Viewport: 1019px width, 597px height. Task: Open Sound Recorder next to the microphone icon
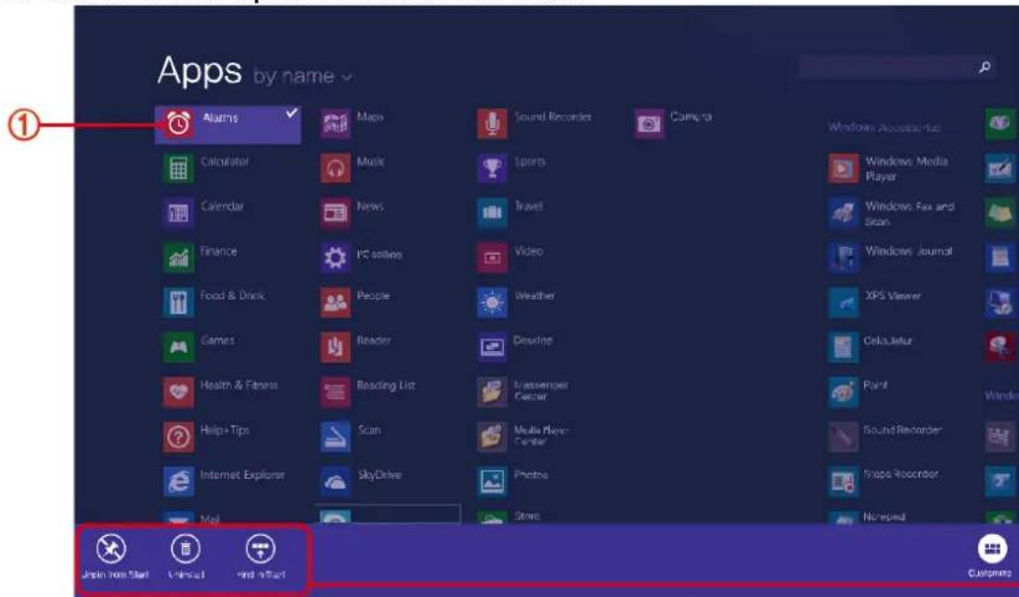pos(535,123)
